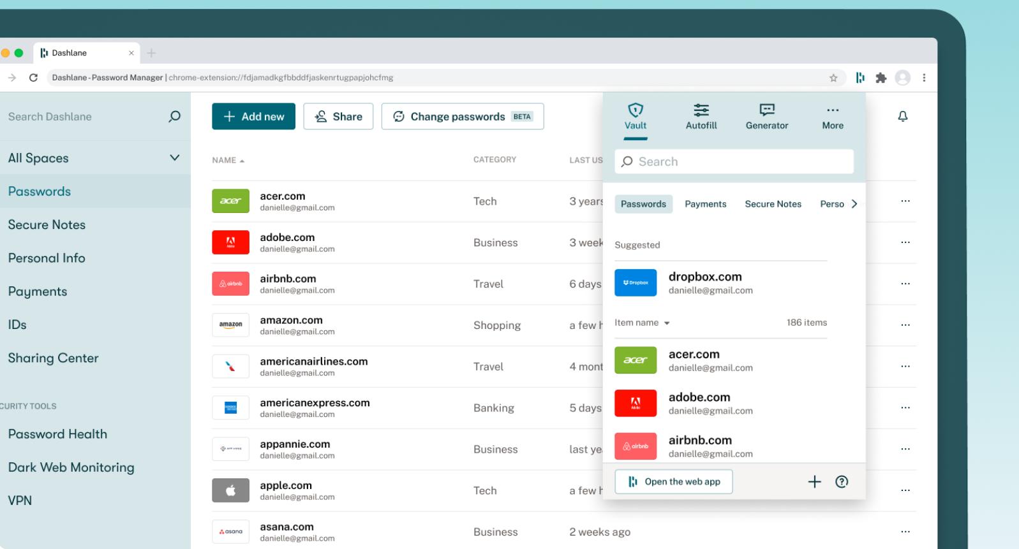Viewport: 1019px width, 549px height.
Task: Open more options for acer.com row
Action: click(x=905, y=201)
